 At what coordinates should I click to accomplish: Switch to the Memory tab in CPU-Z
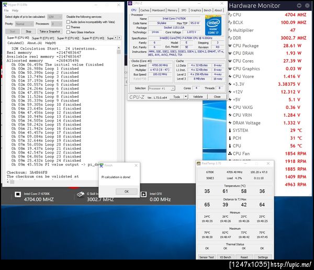click(172, 10)
